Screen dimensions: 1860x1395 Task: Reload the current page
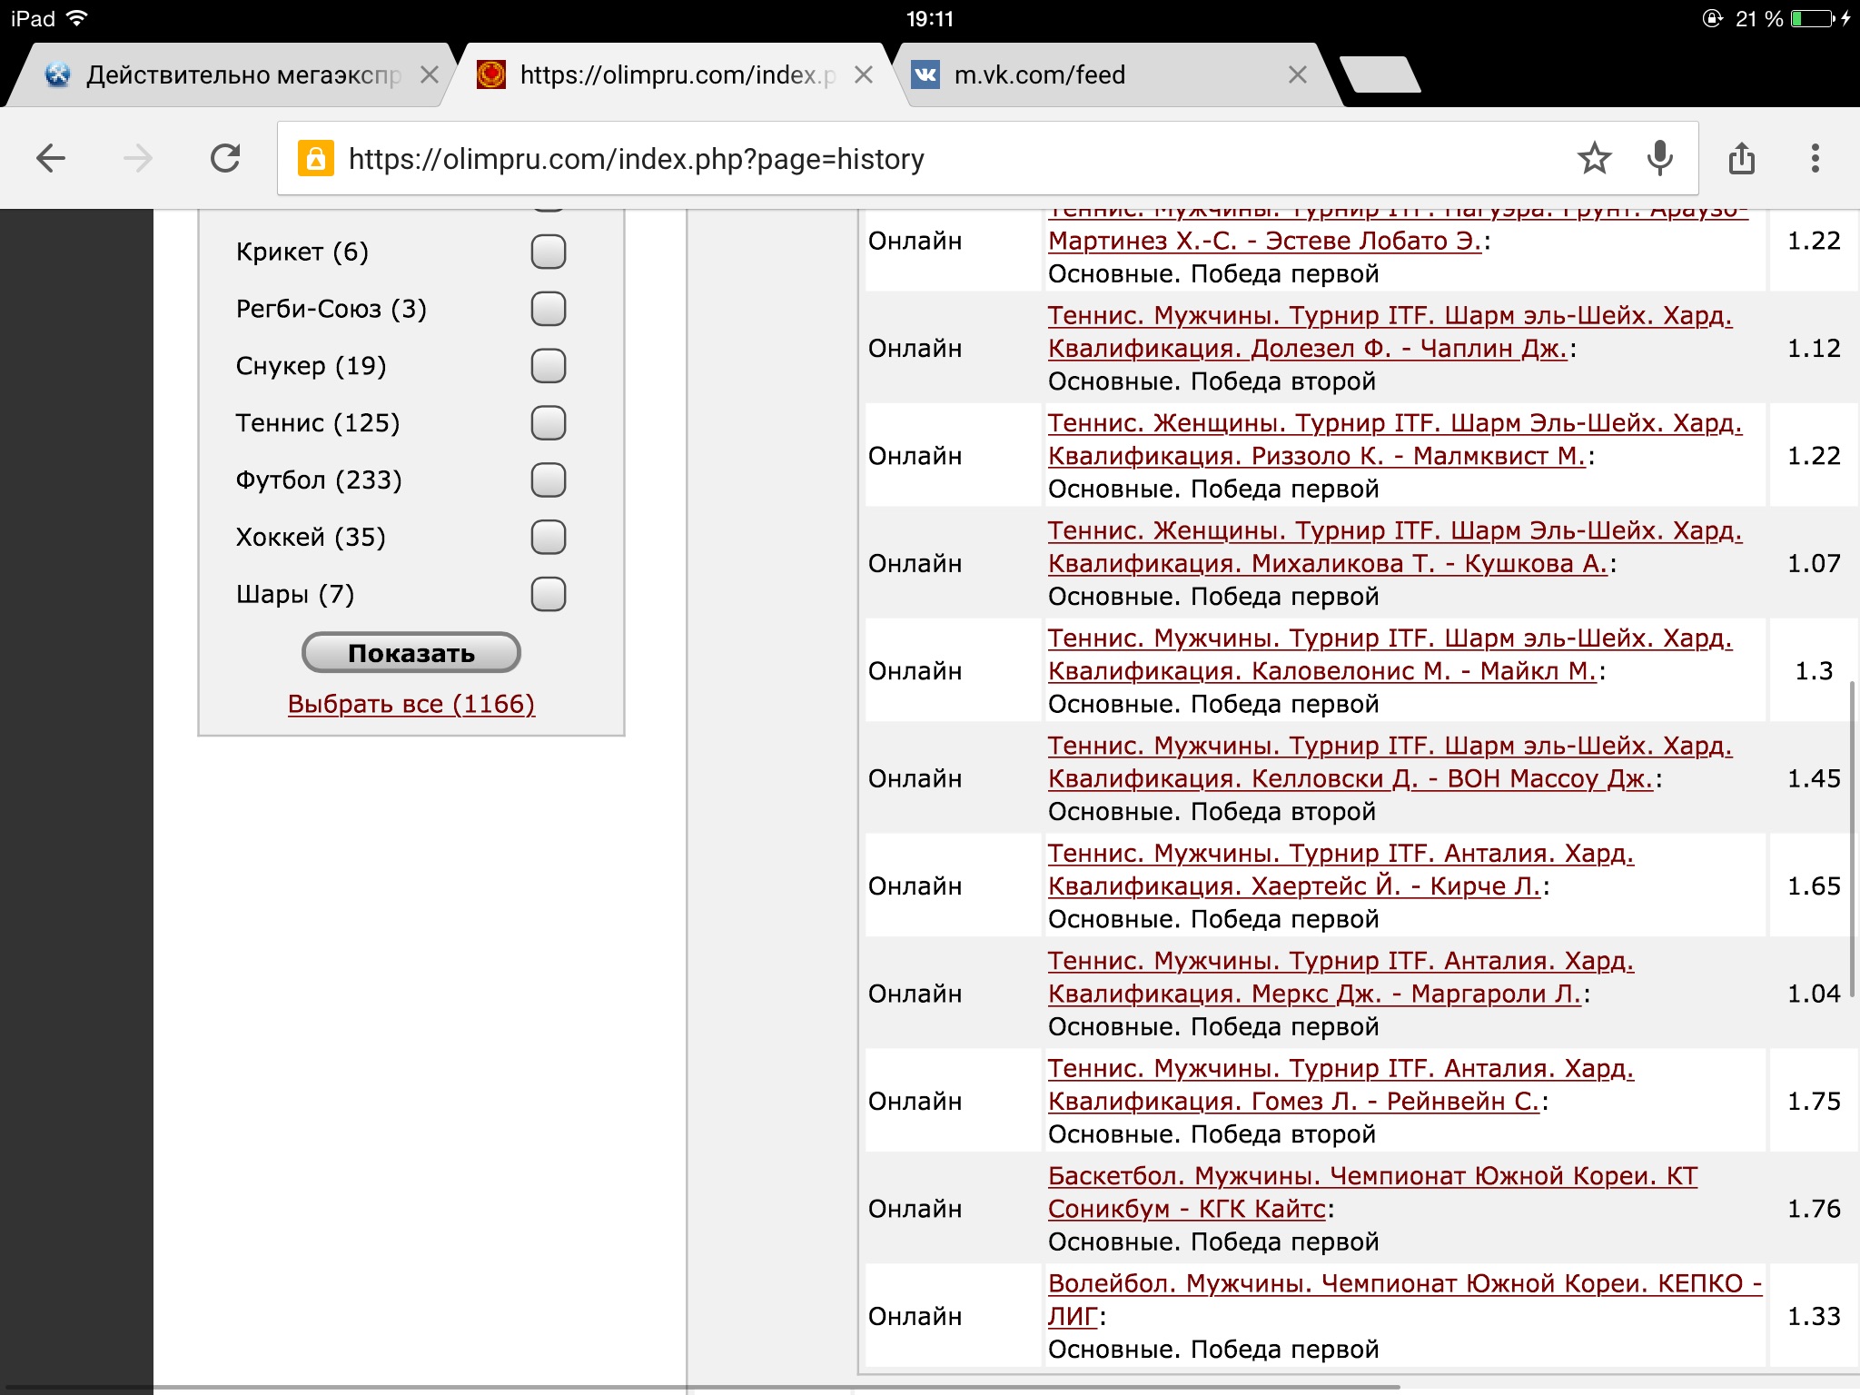coord(225,159)
